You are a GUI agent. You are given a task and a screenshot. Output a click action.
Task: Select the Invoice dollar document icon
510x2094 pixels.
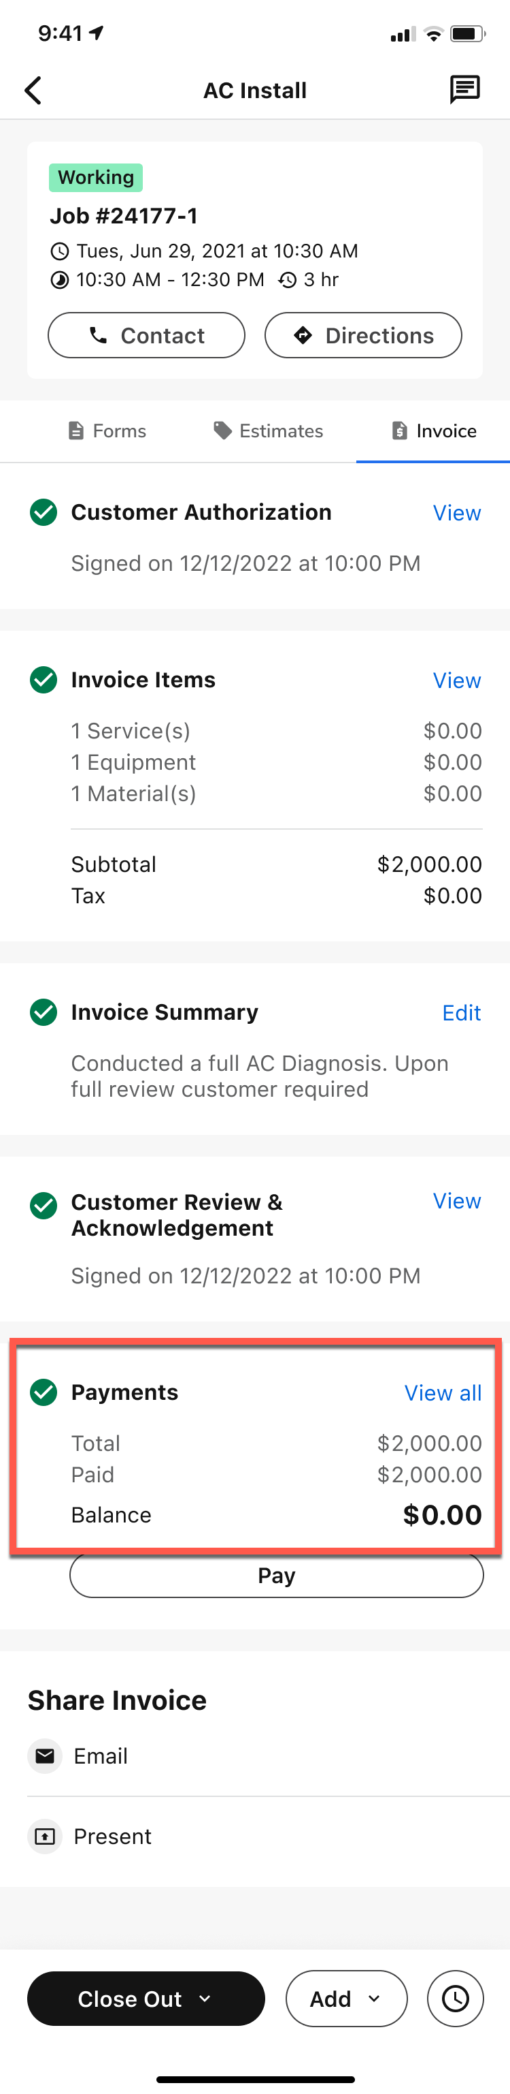pyautogui.click(x=398, y=431)
